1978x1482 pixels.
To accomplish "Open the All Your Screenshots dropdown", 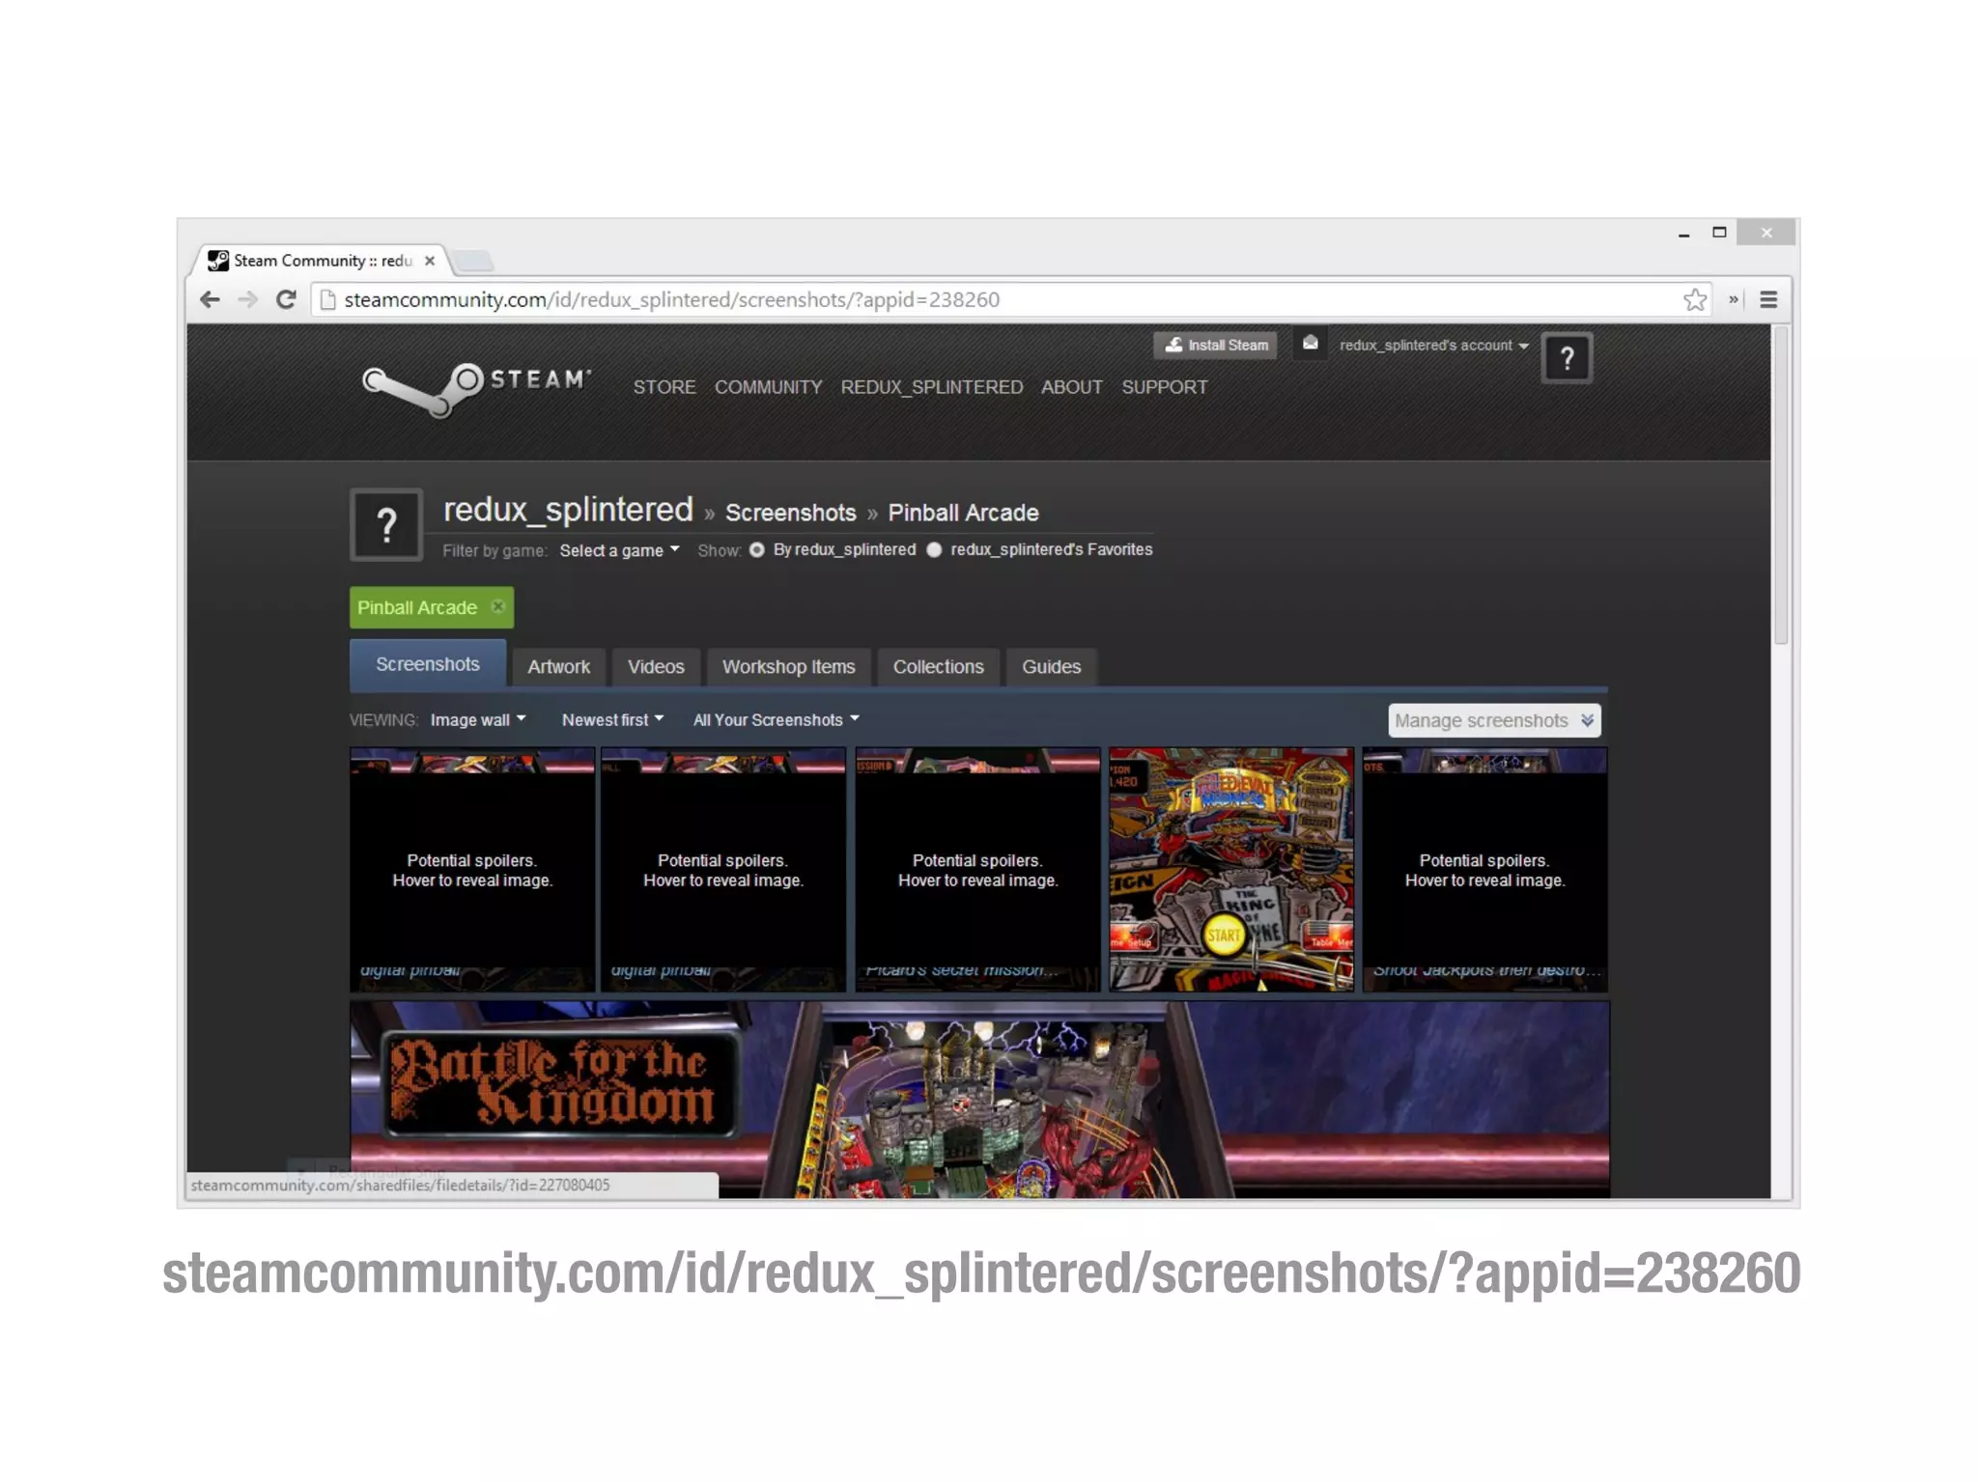I will 776,720.
